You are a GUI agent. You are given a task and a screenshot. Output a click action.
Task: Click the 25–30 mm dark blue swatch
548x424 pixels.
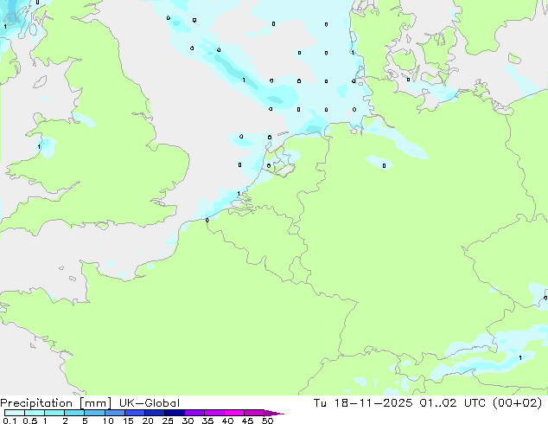pyautogui.click(x=175, y=413)
